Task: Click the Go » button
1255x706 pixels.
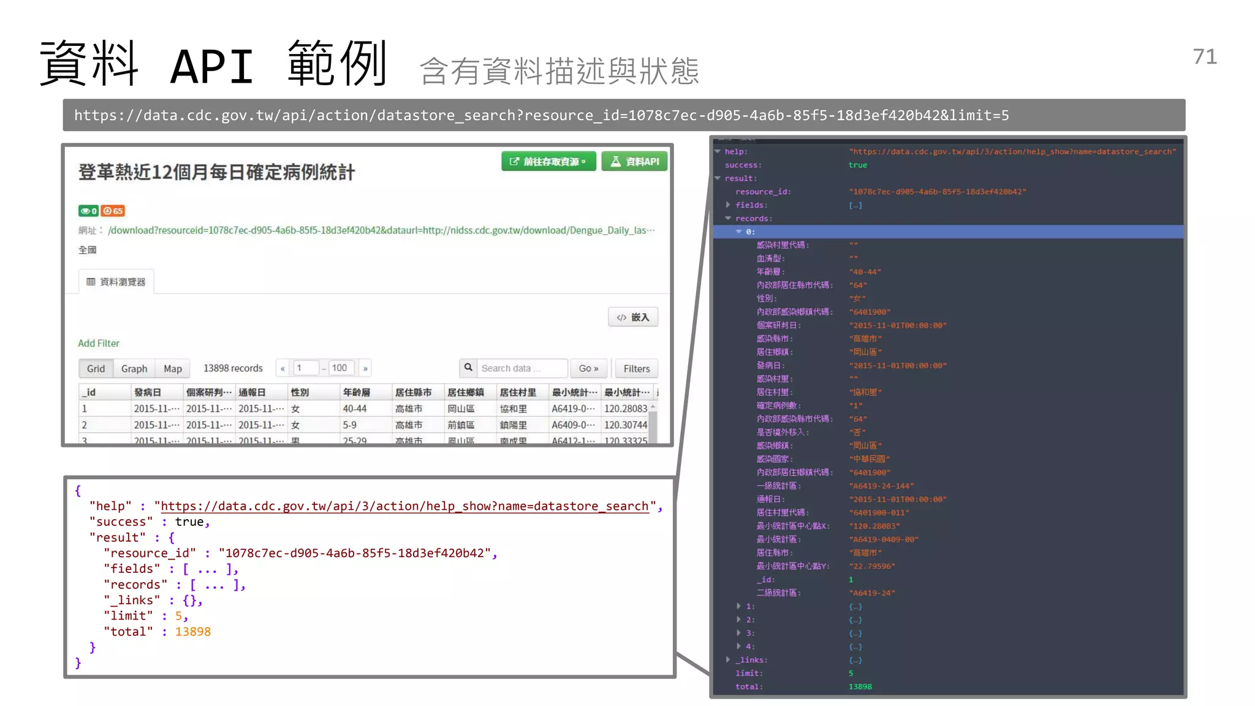Action: [588, 368]
